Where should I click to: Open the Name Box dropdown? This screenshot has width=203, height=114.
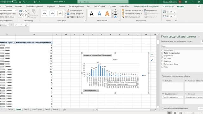pyautogui.click(x=8, y=25)
